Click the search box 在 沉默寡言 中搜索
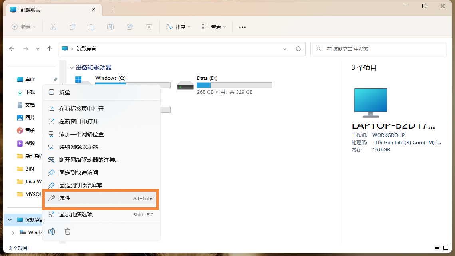This screenshot has width=455, height=256. click(x=379, y=49)
